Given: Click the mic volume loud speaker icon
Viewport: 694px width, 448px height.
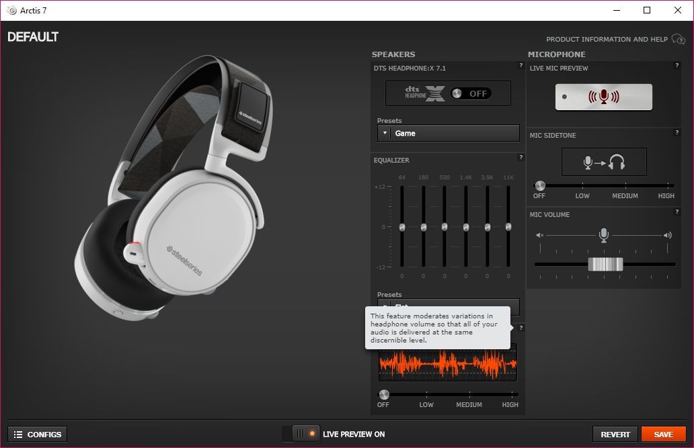Looking at the screenshot, I should pyautogui.click(x=668, y=235).
